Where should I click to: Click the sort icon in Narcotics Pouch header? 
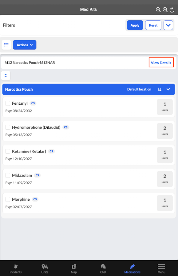160,90
